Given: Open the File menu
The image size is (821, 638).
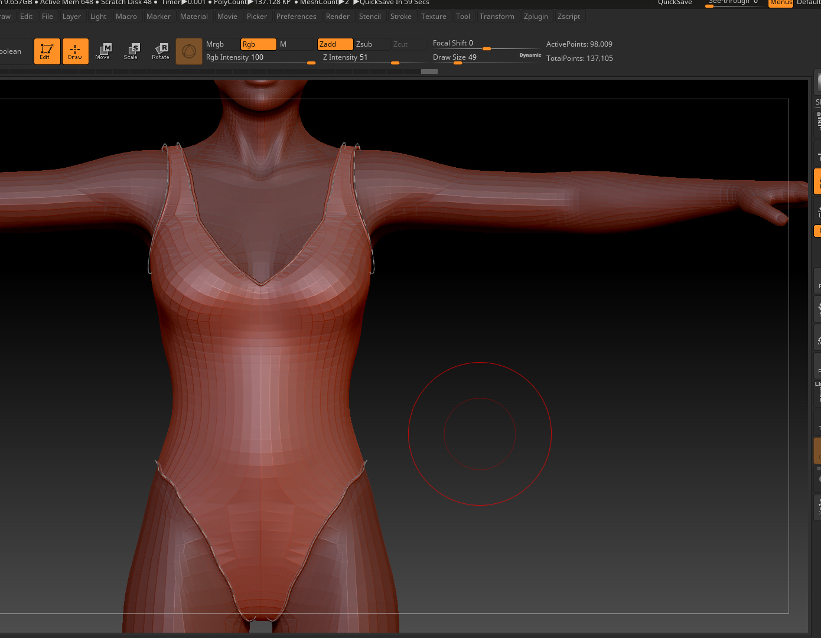Looking at the screenshot, I should point(47,17).
